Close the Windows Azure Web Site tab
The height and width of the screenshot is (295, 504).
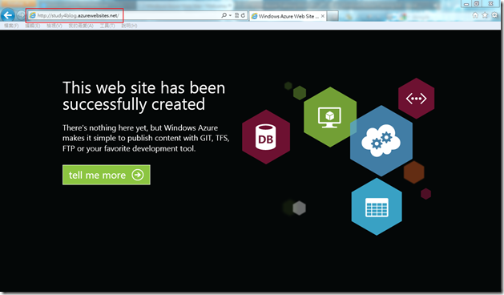click(x=322, y=16)
